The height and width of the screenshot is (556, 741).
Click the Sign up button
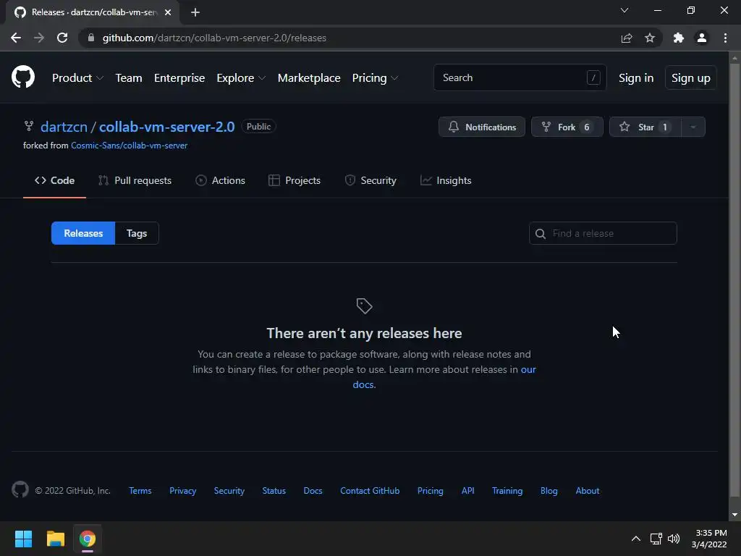pos(690,78)
